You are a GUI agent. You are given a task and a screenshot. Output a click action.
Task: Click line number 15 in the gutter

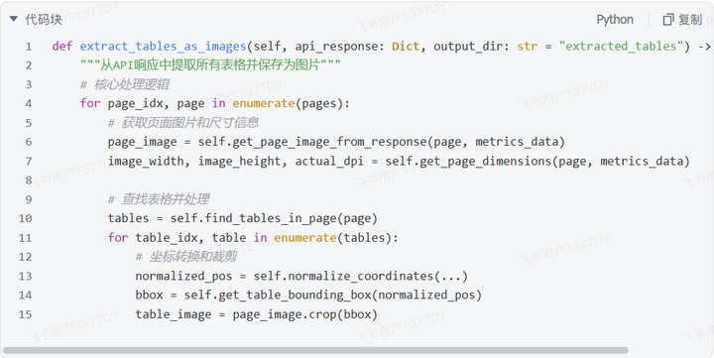click(26, 314)
